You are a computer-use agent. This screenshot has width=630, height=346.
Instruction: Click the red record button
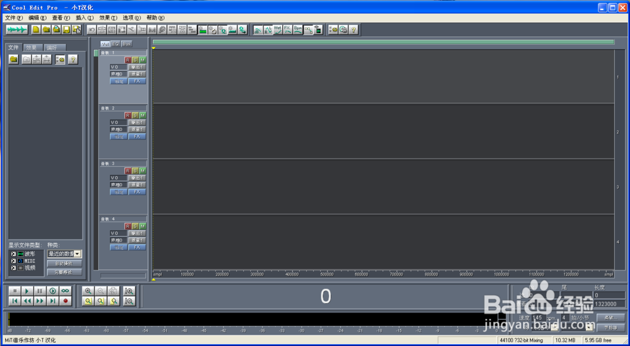(x=65, y=301)
